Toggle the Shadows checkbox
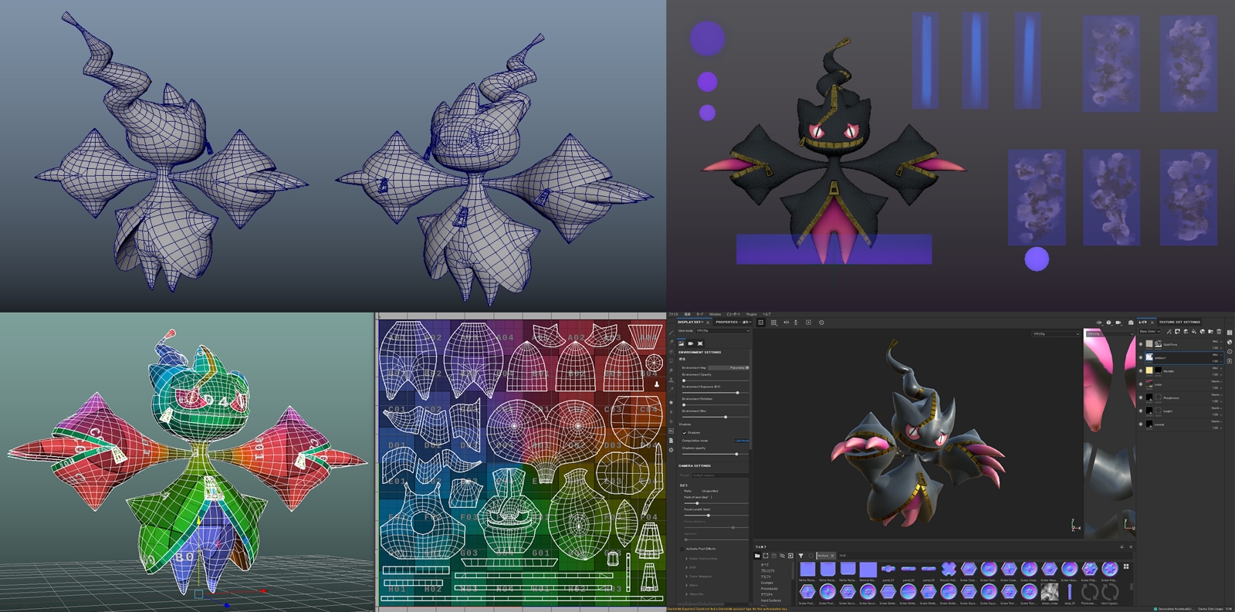The height and width of the screenshot is (612, 1235). [x=684, y=433]
